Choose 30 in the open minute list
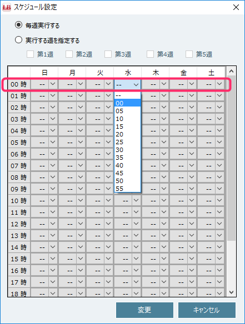Viewport: 245px width, 324px height. [127, 150]
